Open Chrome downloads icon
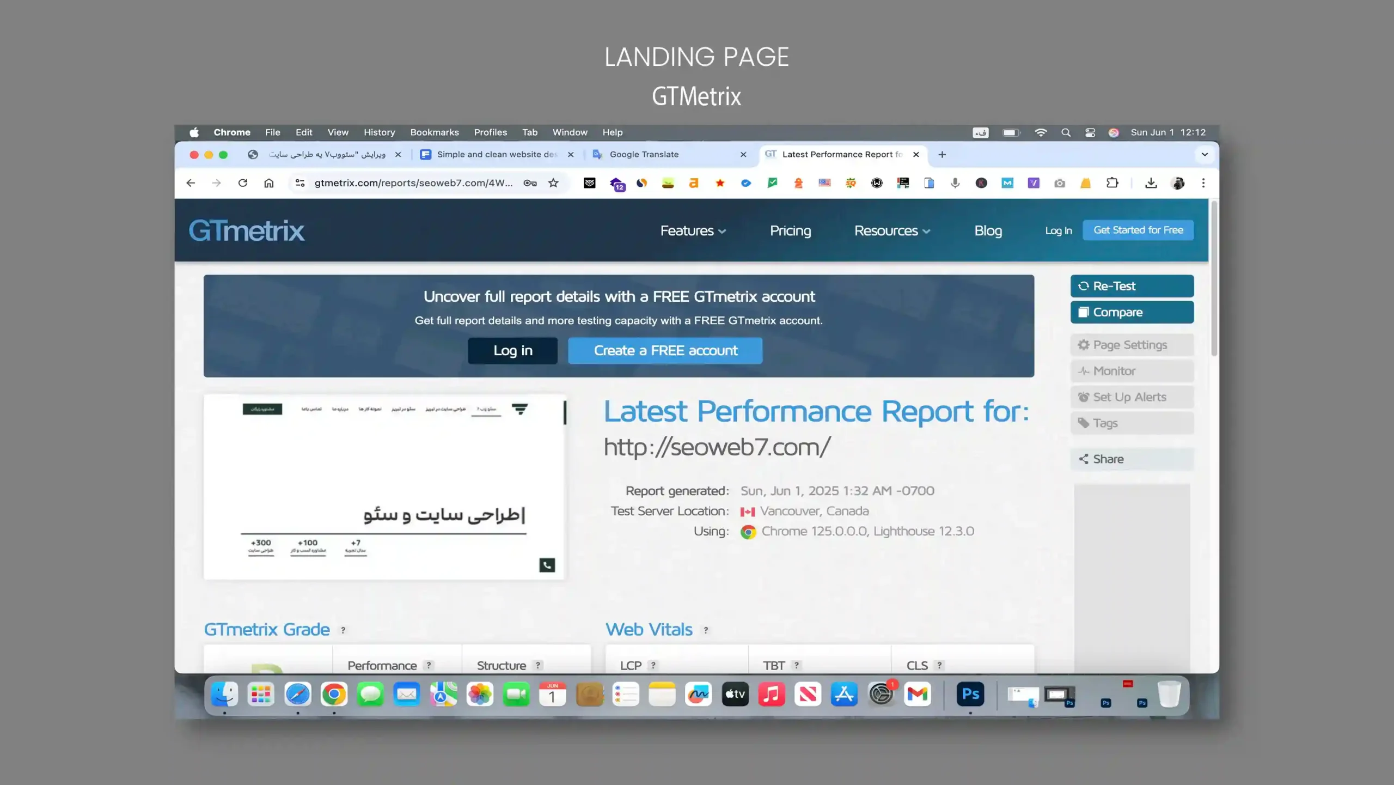 coord(1151,183)
